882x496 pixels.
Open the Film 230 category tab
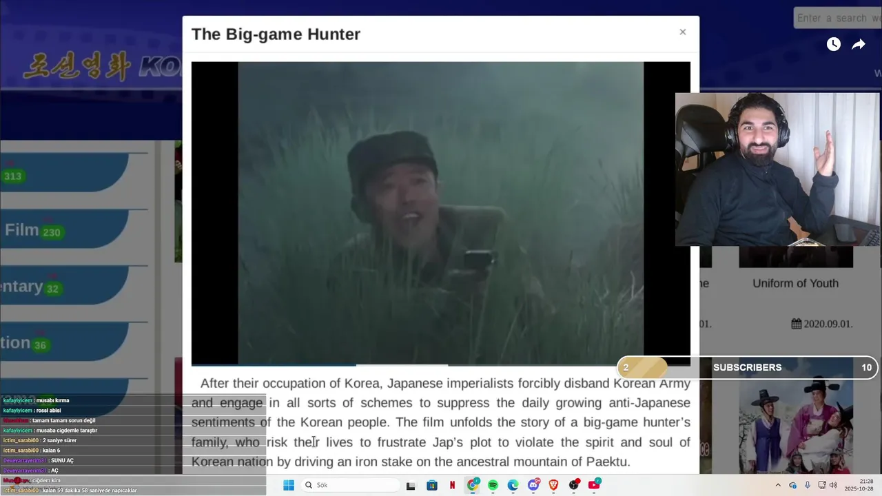coord(64,231)
